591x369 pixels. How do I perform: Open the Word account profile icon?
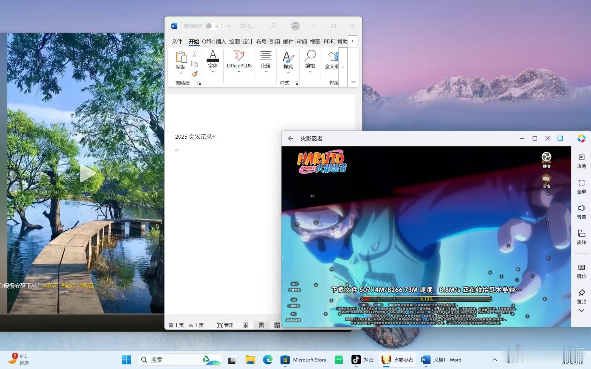click(295, 26)
